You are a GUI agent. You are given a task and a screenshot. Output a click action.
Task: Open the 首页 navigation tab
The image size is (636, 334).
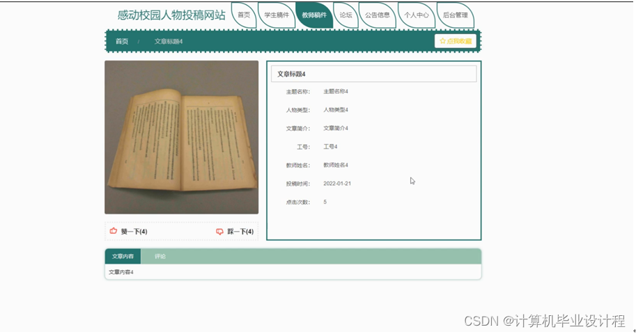[244, 15]
